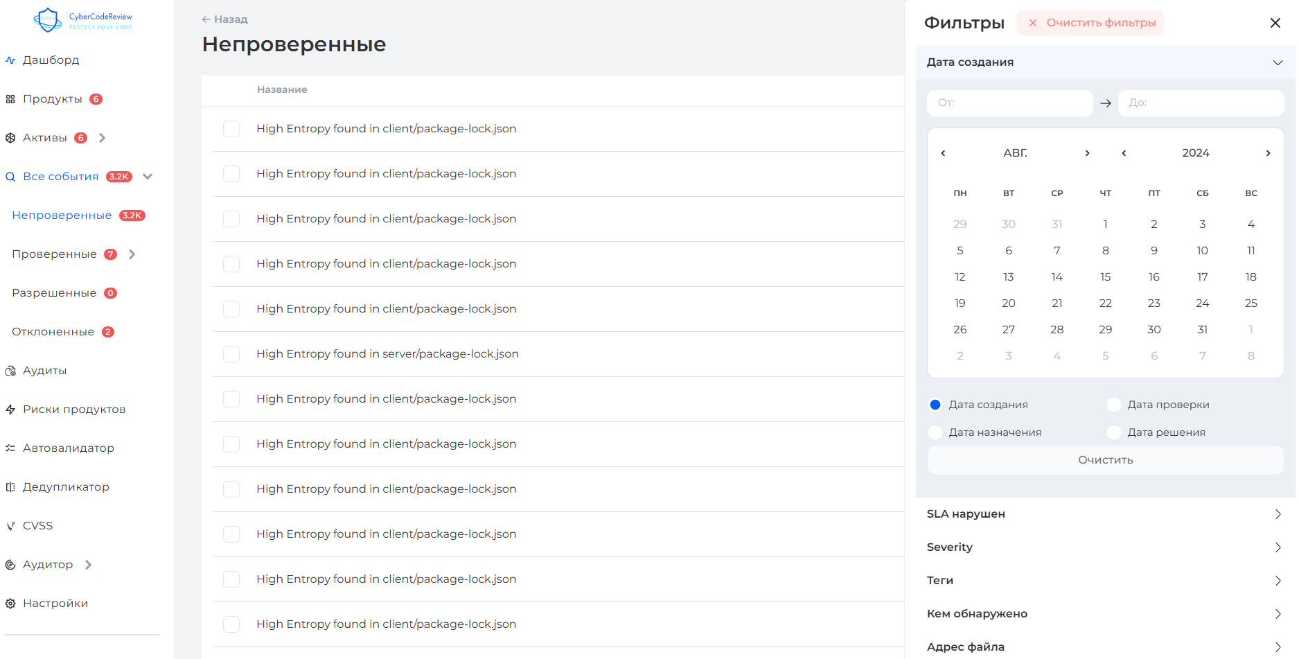The image size is (1299, 659).
Task: Go to next month in calendar
Action: pyautogui.click(x=1087, y=153)
